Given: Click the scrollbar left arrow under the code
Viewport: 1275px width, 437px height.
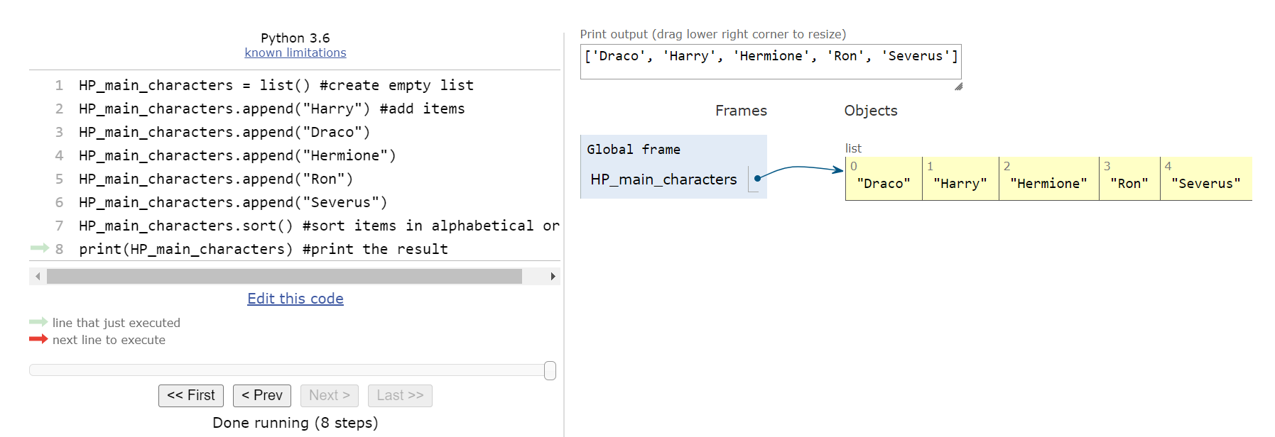Looking at the screenshot, I should [x=38, y=276].
